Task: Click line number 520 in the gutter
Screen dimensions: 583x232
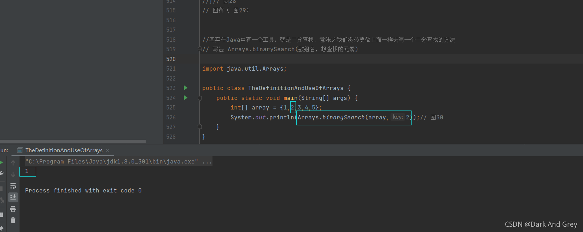Action: pos(171,59)
